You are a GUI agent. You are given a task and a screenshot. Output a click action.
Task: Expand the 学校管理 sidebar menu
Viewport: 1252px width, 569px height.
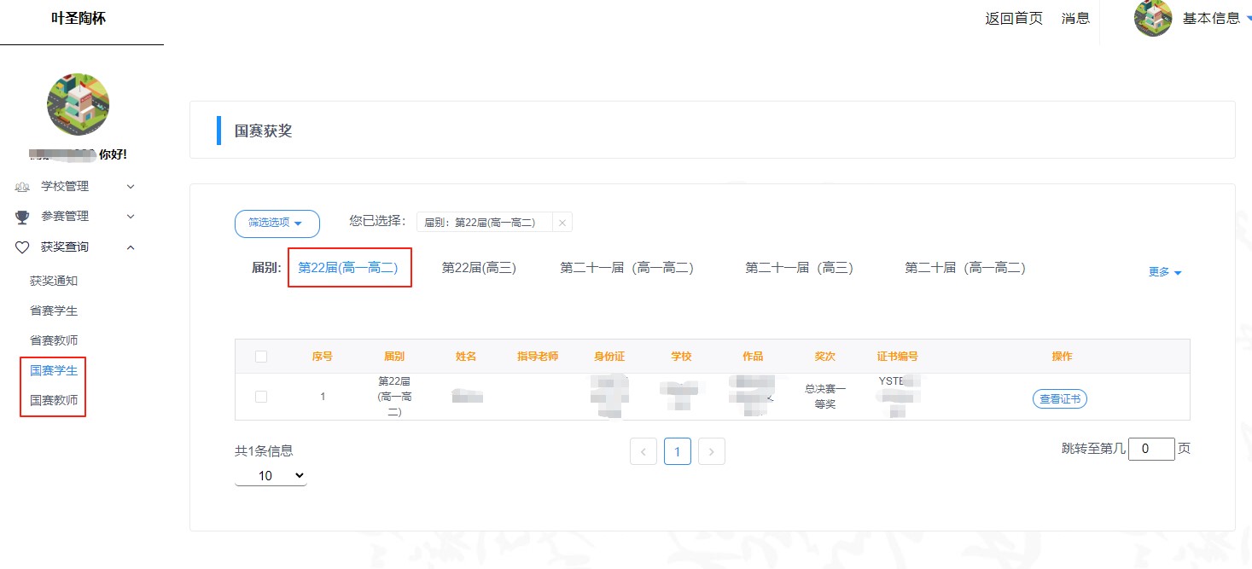pos(131,186)
